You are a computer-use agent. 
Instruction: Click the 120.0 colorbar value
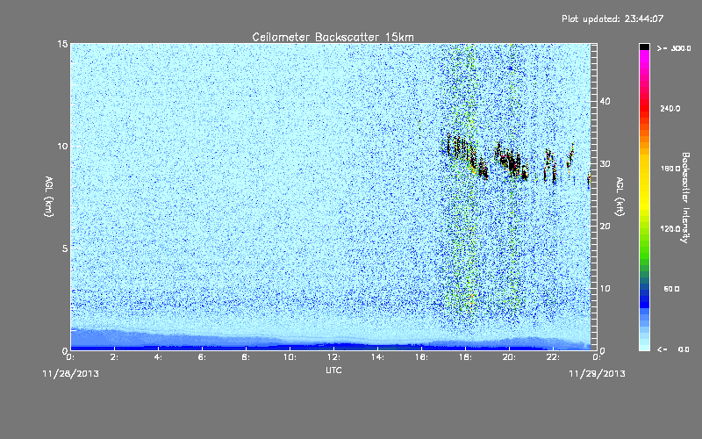[x=670, y=229]
